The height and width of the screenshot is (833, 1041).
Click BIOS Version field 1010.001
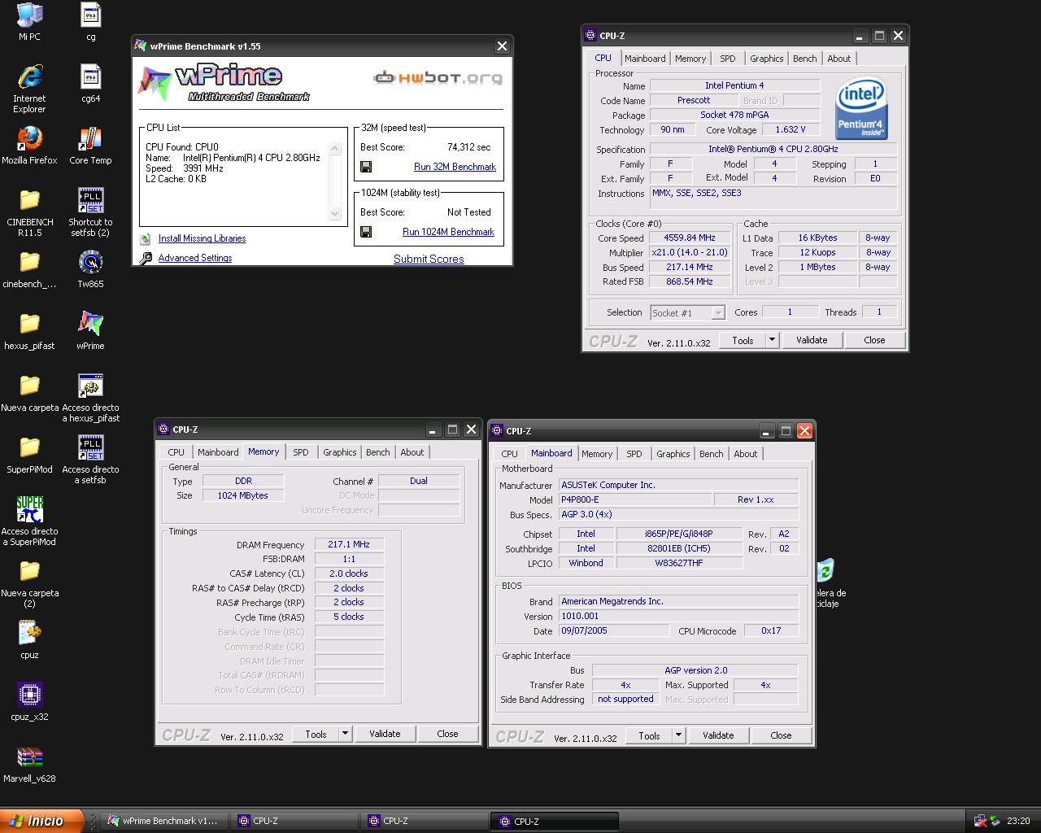tap(678, 616)
